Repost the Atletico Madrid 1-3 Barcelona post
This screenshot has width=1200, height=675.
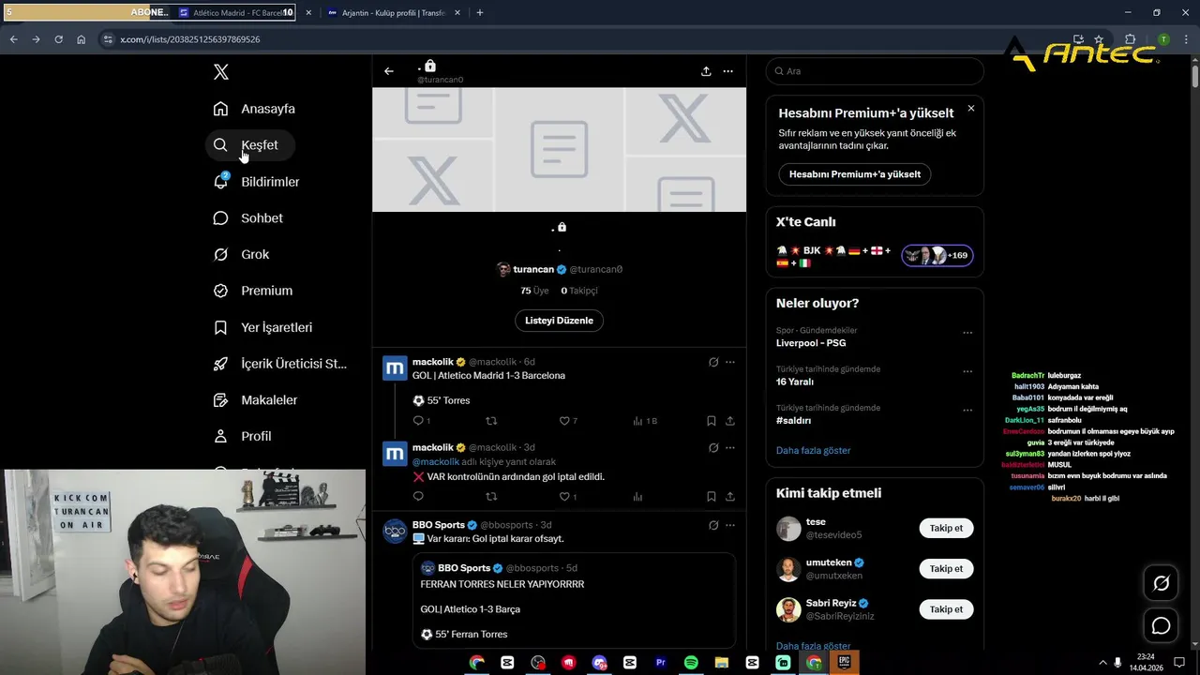tap(491, 421)
